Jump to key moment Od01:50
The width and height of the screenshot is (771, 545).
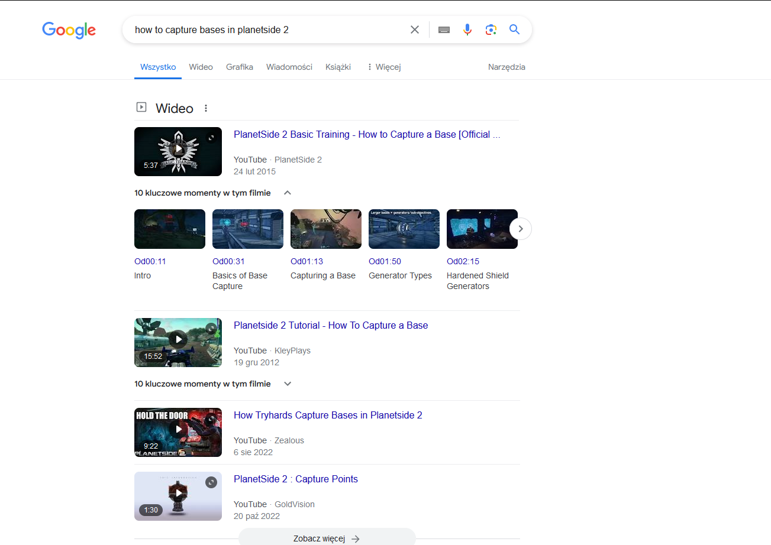(x=385, y=261)
